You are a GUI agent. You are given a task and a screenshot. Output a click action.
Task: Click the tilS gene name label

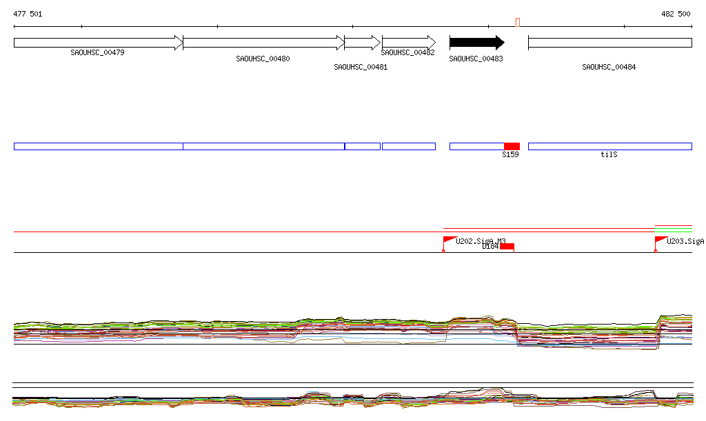click(609, 155)
